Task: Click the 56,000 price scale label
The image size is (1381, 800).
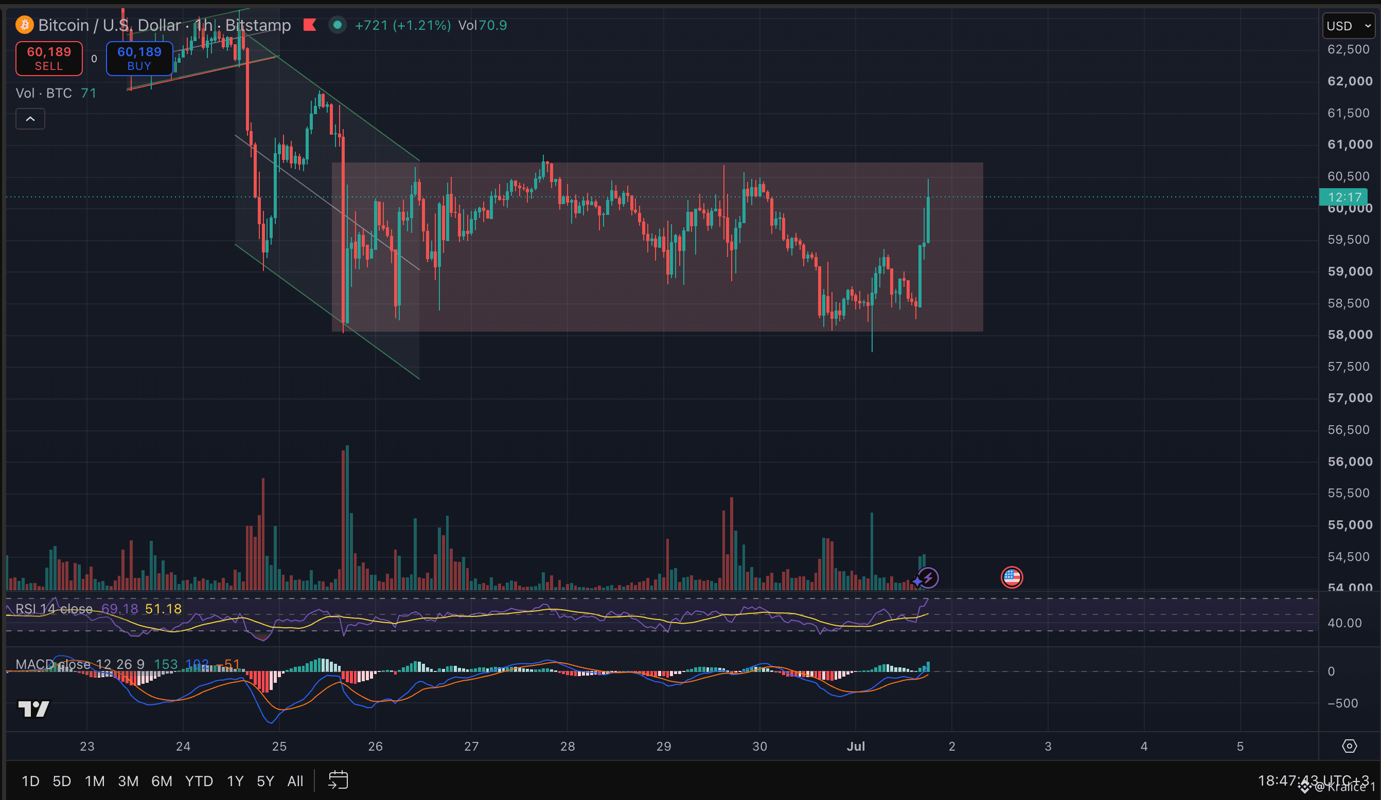Action: click(x=1350, y=462)
